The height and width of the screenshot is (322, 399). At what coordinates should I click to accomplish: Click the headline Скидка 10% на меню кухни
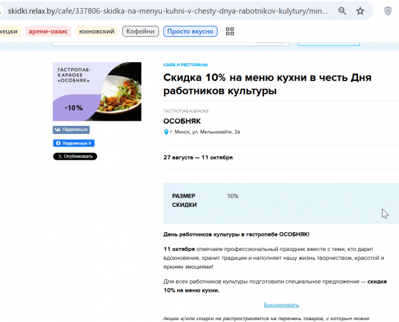[267, 84]
